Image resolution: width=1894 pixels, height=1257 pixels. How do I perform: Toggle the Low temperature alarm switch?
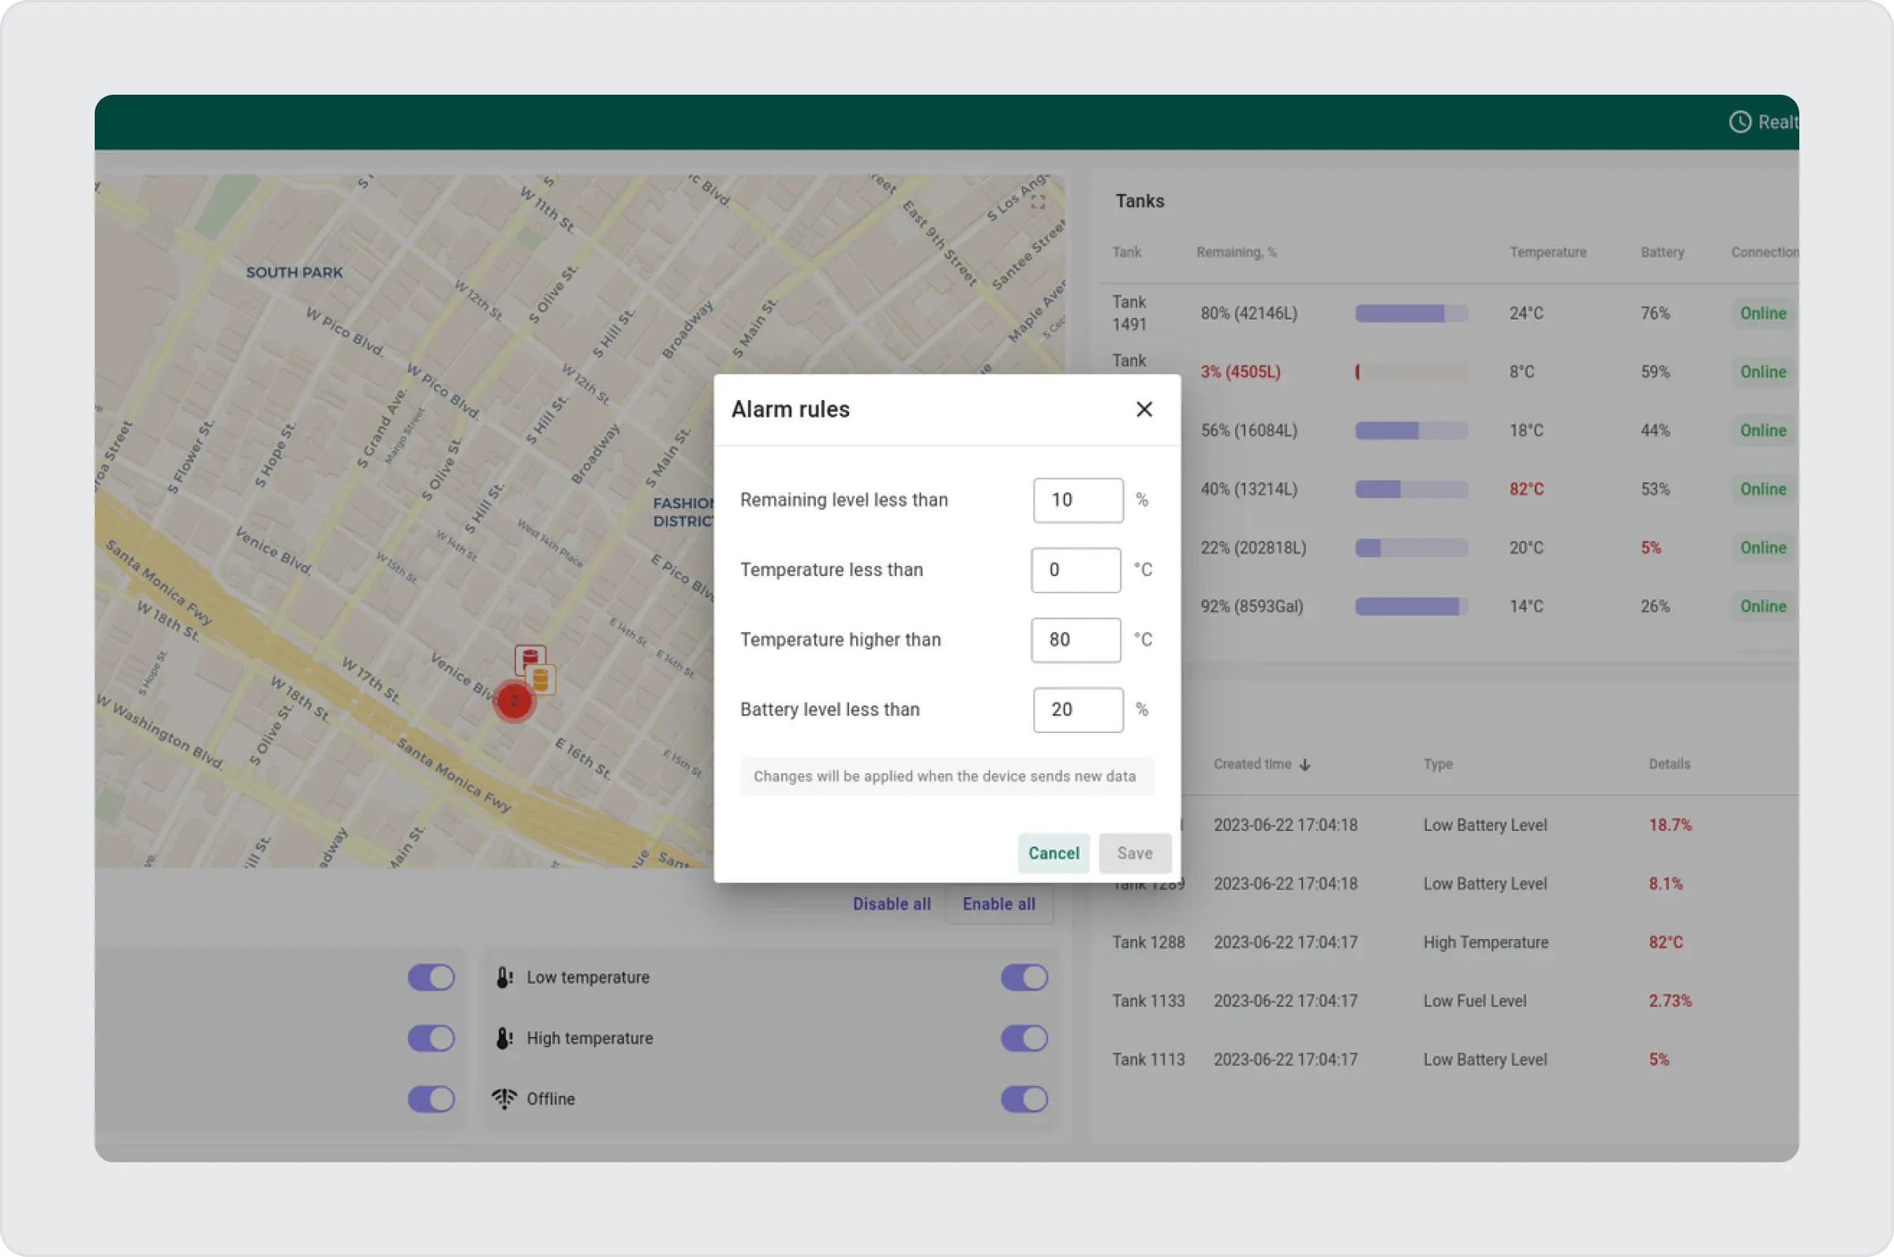coord(1024,977)
